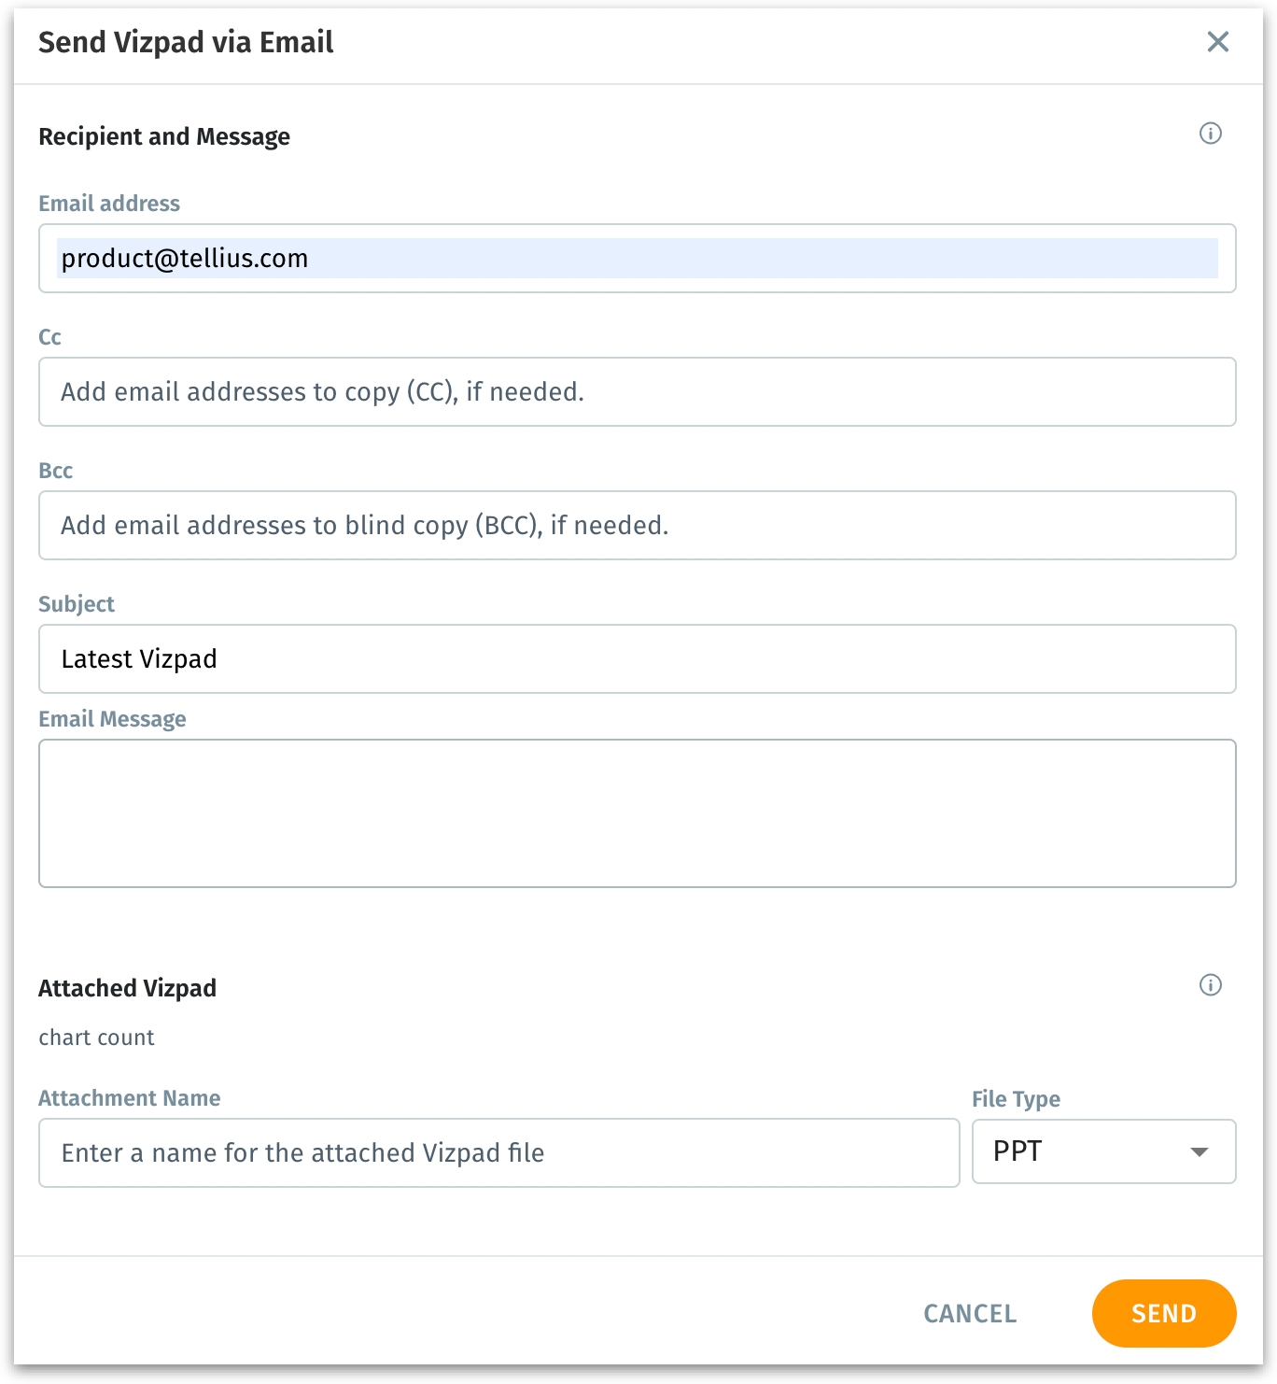Click the "File Type" label
Screen dimensions: 1277x1384
(1016, 1099)
